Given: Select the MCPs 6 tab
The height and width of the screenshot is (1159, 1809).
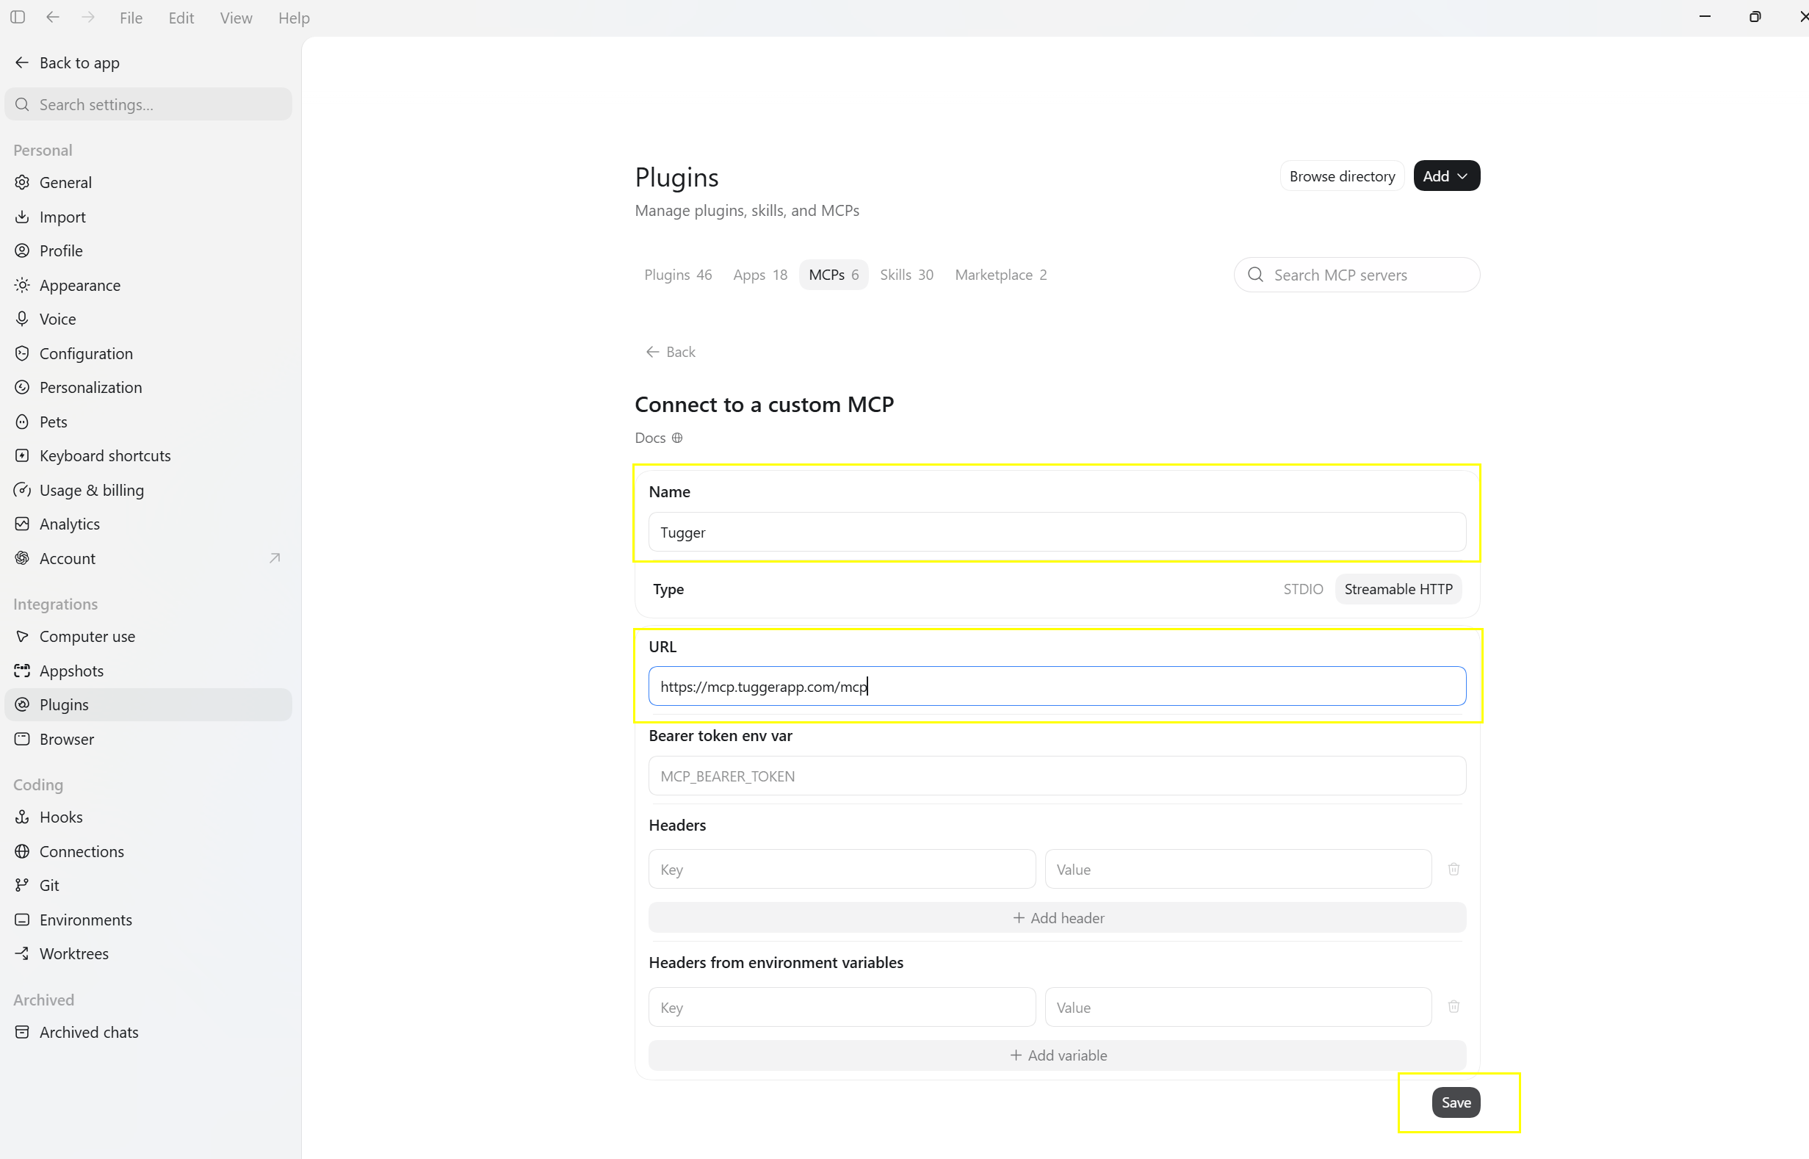Looking at the screenshot, I should [833, 275].
